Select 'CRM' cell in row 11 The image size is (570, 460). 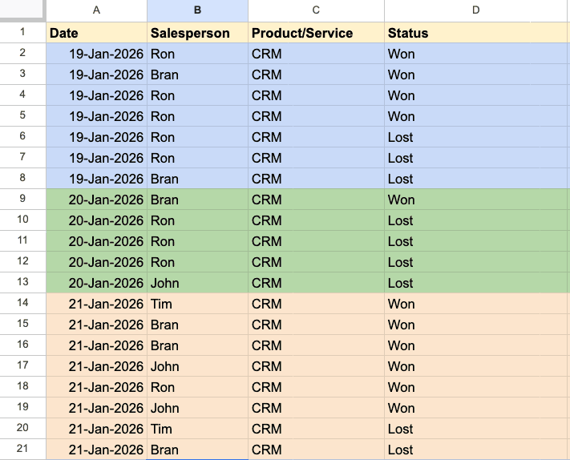pyautogui.click(x=316, y=241)
